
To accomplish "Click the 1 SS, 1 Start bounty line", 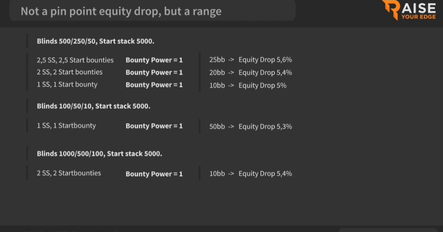I will coord(67,85).
